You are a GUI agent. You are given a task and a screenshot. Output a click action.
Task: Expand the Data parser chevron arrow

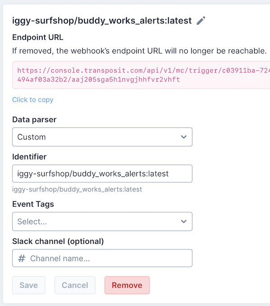point(183,137)
